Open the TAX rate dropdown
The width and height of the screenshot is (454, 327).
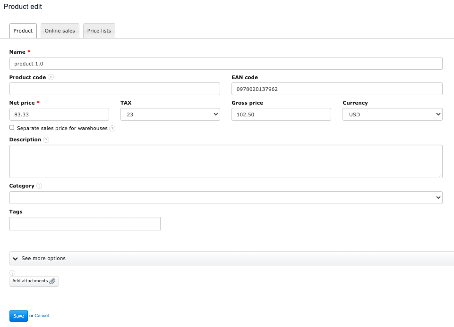point(170,114)
